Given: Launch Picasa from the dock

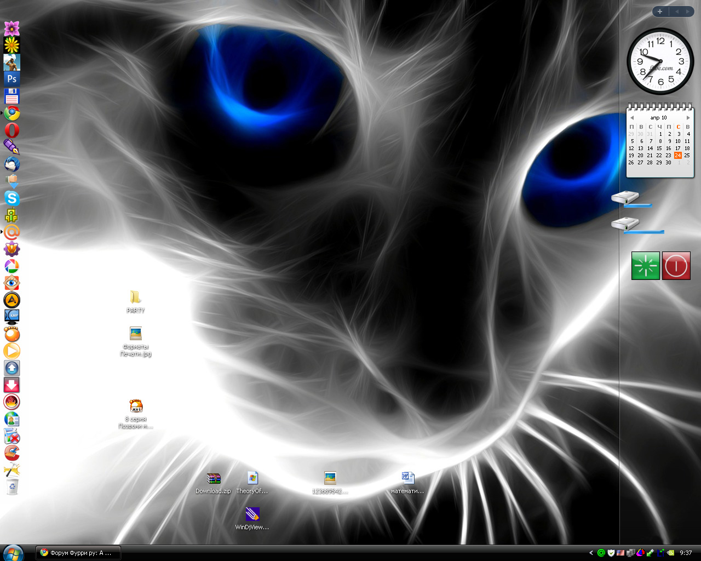Looking at the screenshot, I should (x=12, y=266).
